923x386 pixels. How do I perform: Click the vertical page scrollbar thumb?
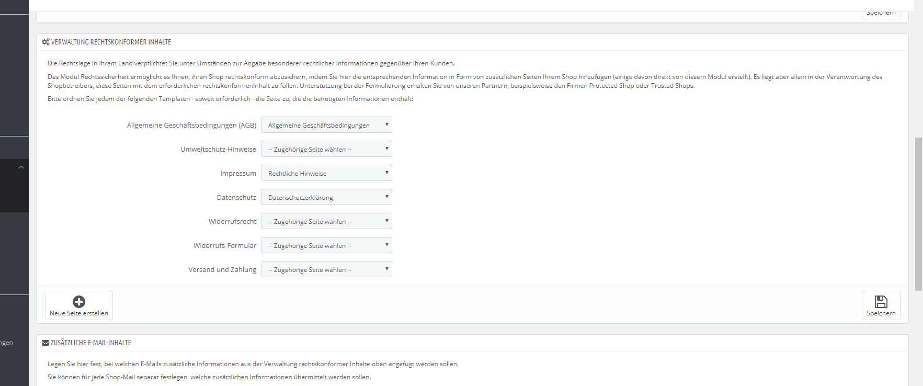tap(918, 214)
